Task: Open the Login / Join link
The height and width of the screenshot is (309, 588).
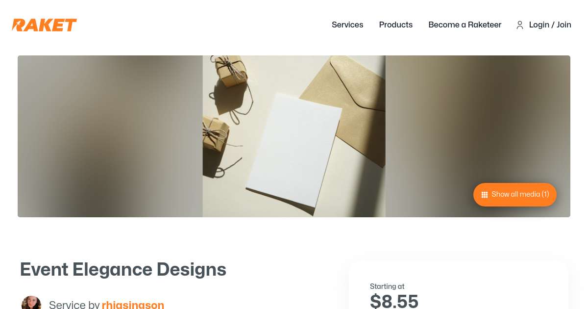Action: tap(550, 25)
